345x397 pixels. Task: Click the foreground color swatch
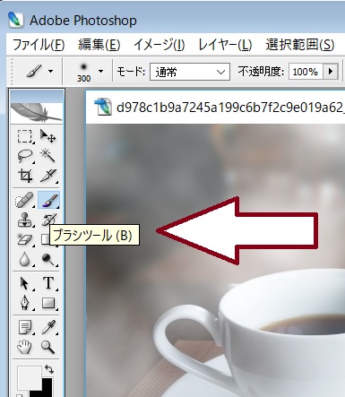click(29, 377)
